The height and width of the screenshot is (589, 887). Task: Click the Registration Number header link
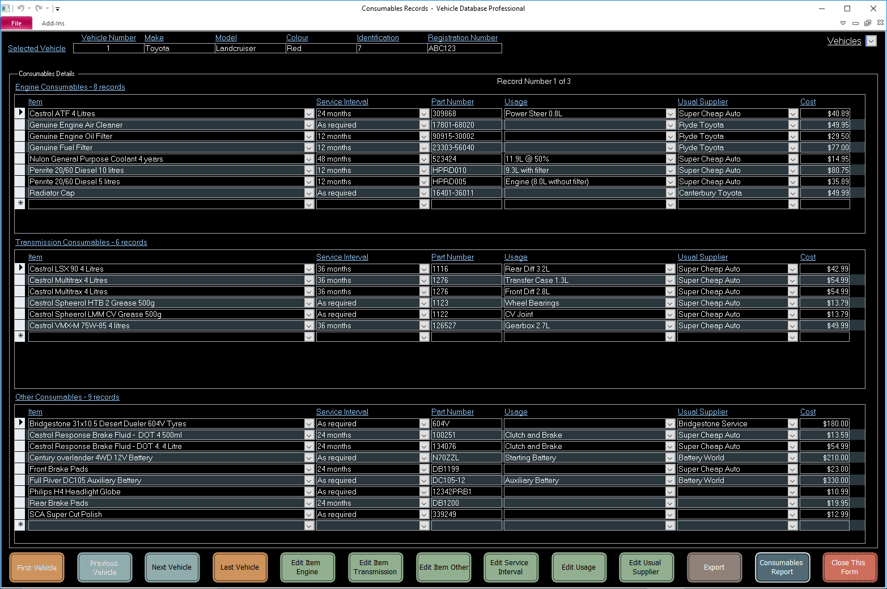click(463, 37)
